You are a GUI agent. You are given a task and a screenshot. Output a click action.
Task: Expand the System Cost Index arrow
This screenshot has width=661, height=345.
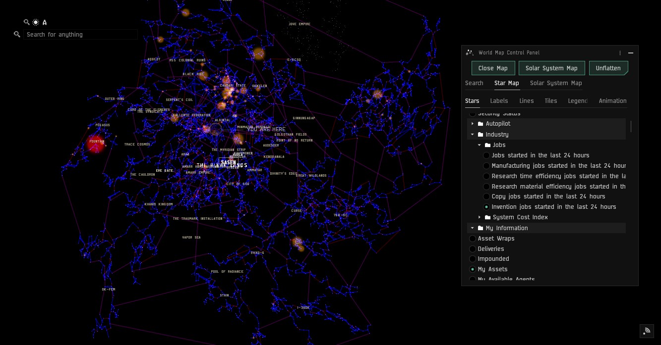tap(480, 217)
